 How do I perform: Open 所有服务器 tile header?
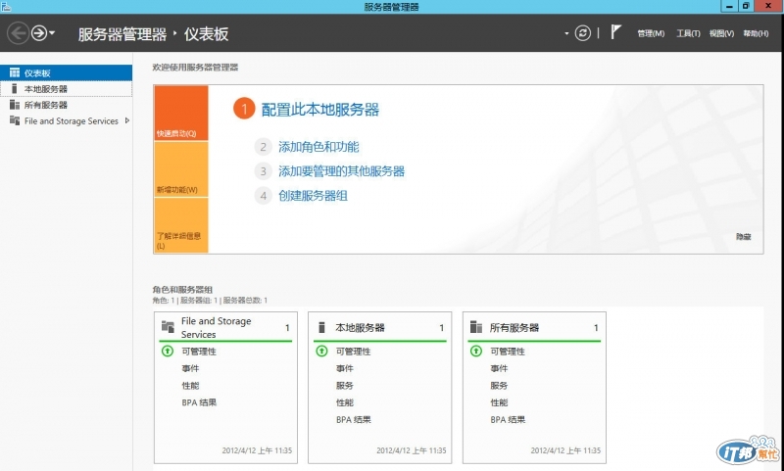pyautogui.click(x=534, y=328)
